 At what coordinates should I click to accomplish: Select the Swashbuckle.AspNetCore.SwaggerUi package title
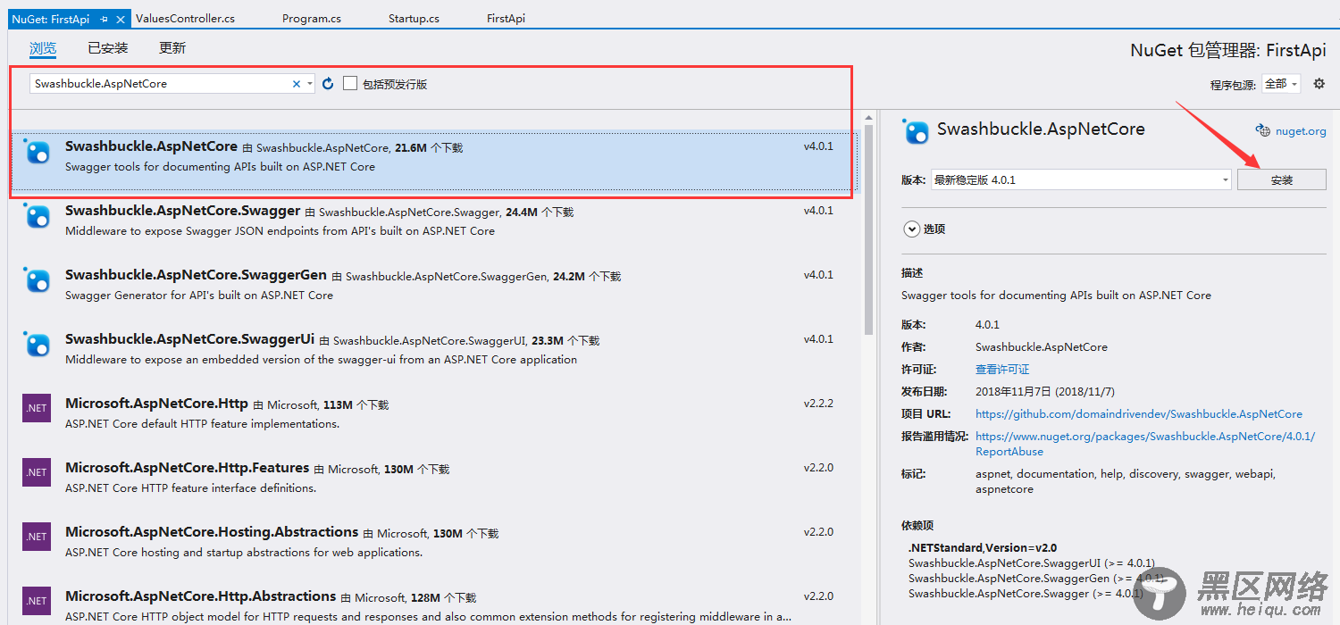[189, 339]
